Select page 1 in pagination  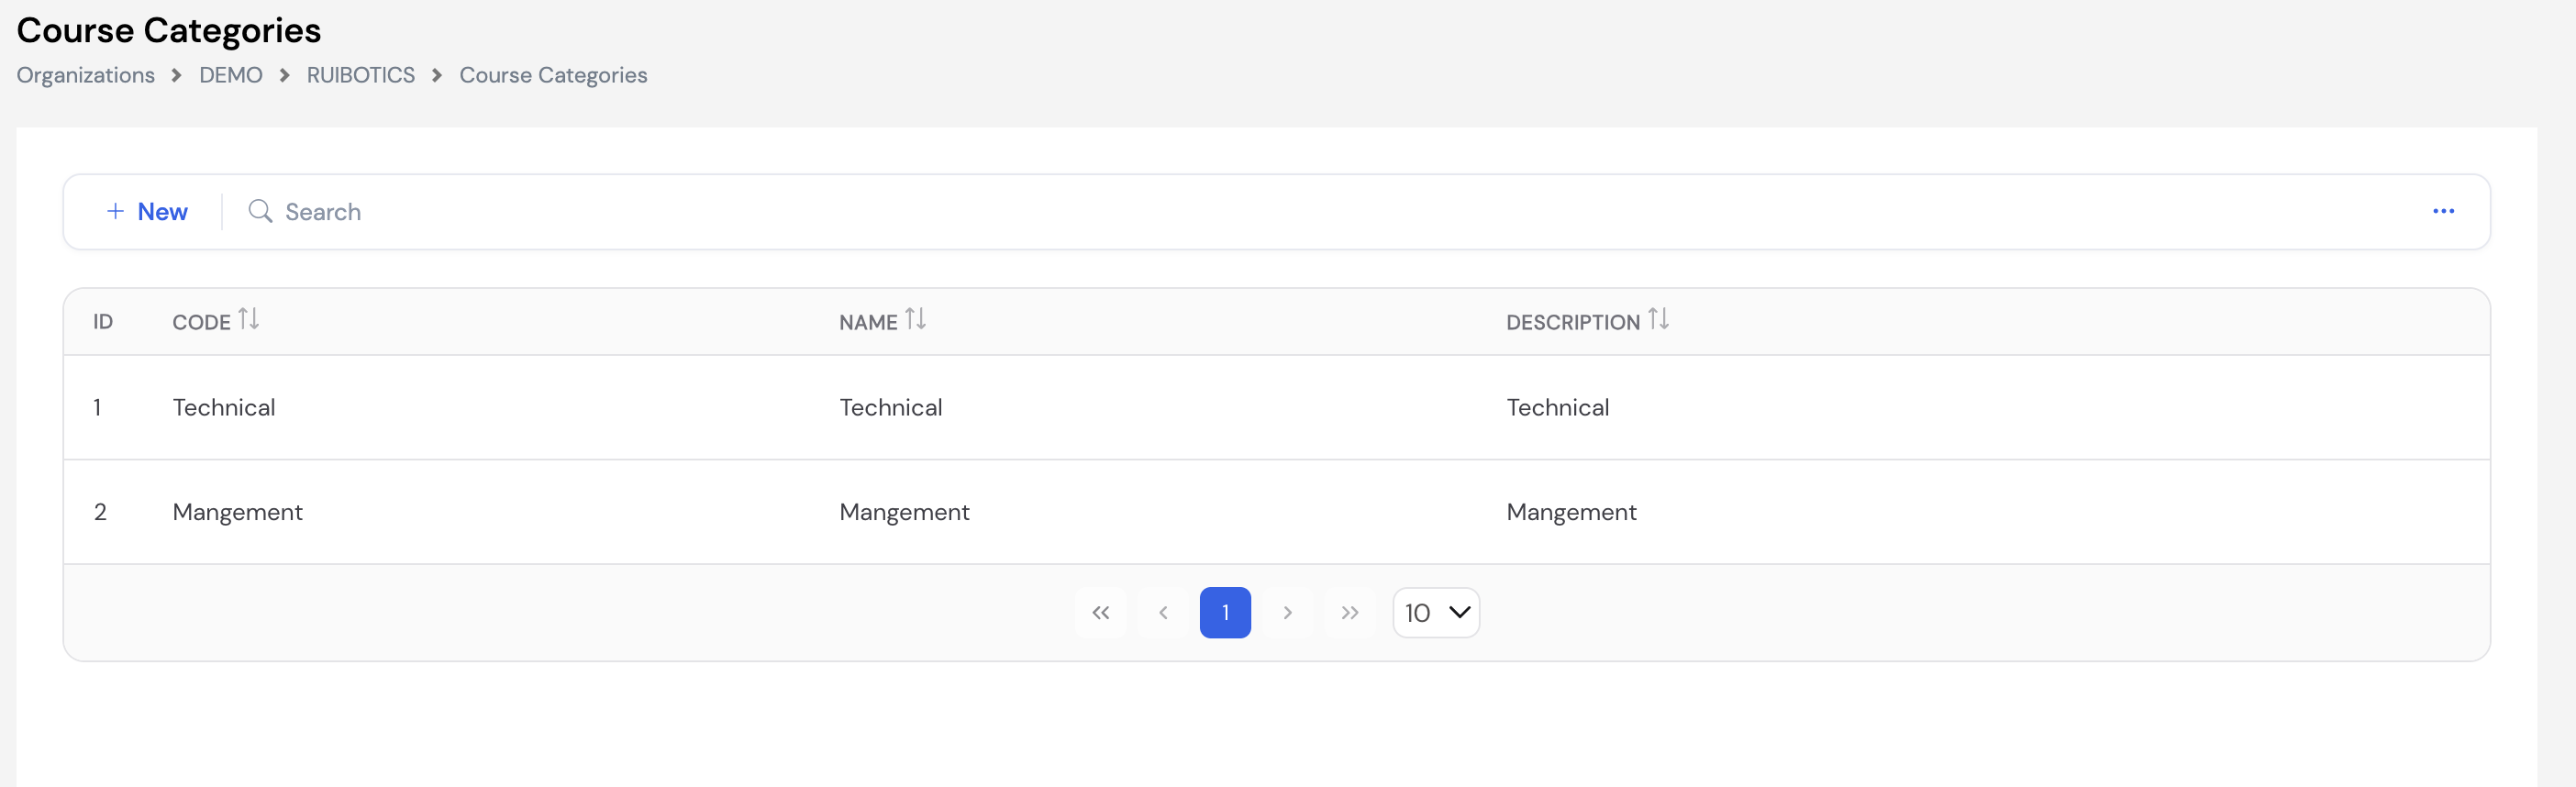click(1225, 612)
